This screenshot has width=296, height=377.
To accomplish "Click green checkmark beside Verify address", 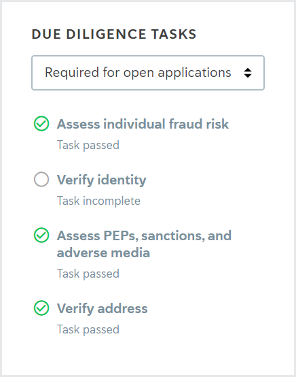I will (41, 308).
